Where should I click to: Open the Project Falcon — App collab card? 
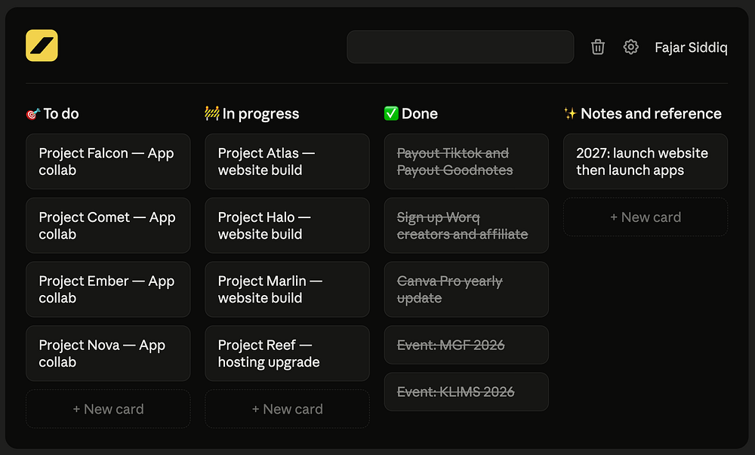pyautogui.click(x=108, y=161)
